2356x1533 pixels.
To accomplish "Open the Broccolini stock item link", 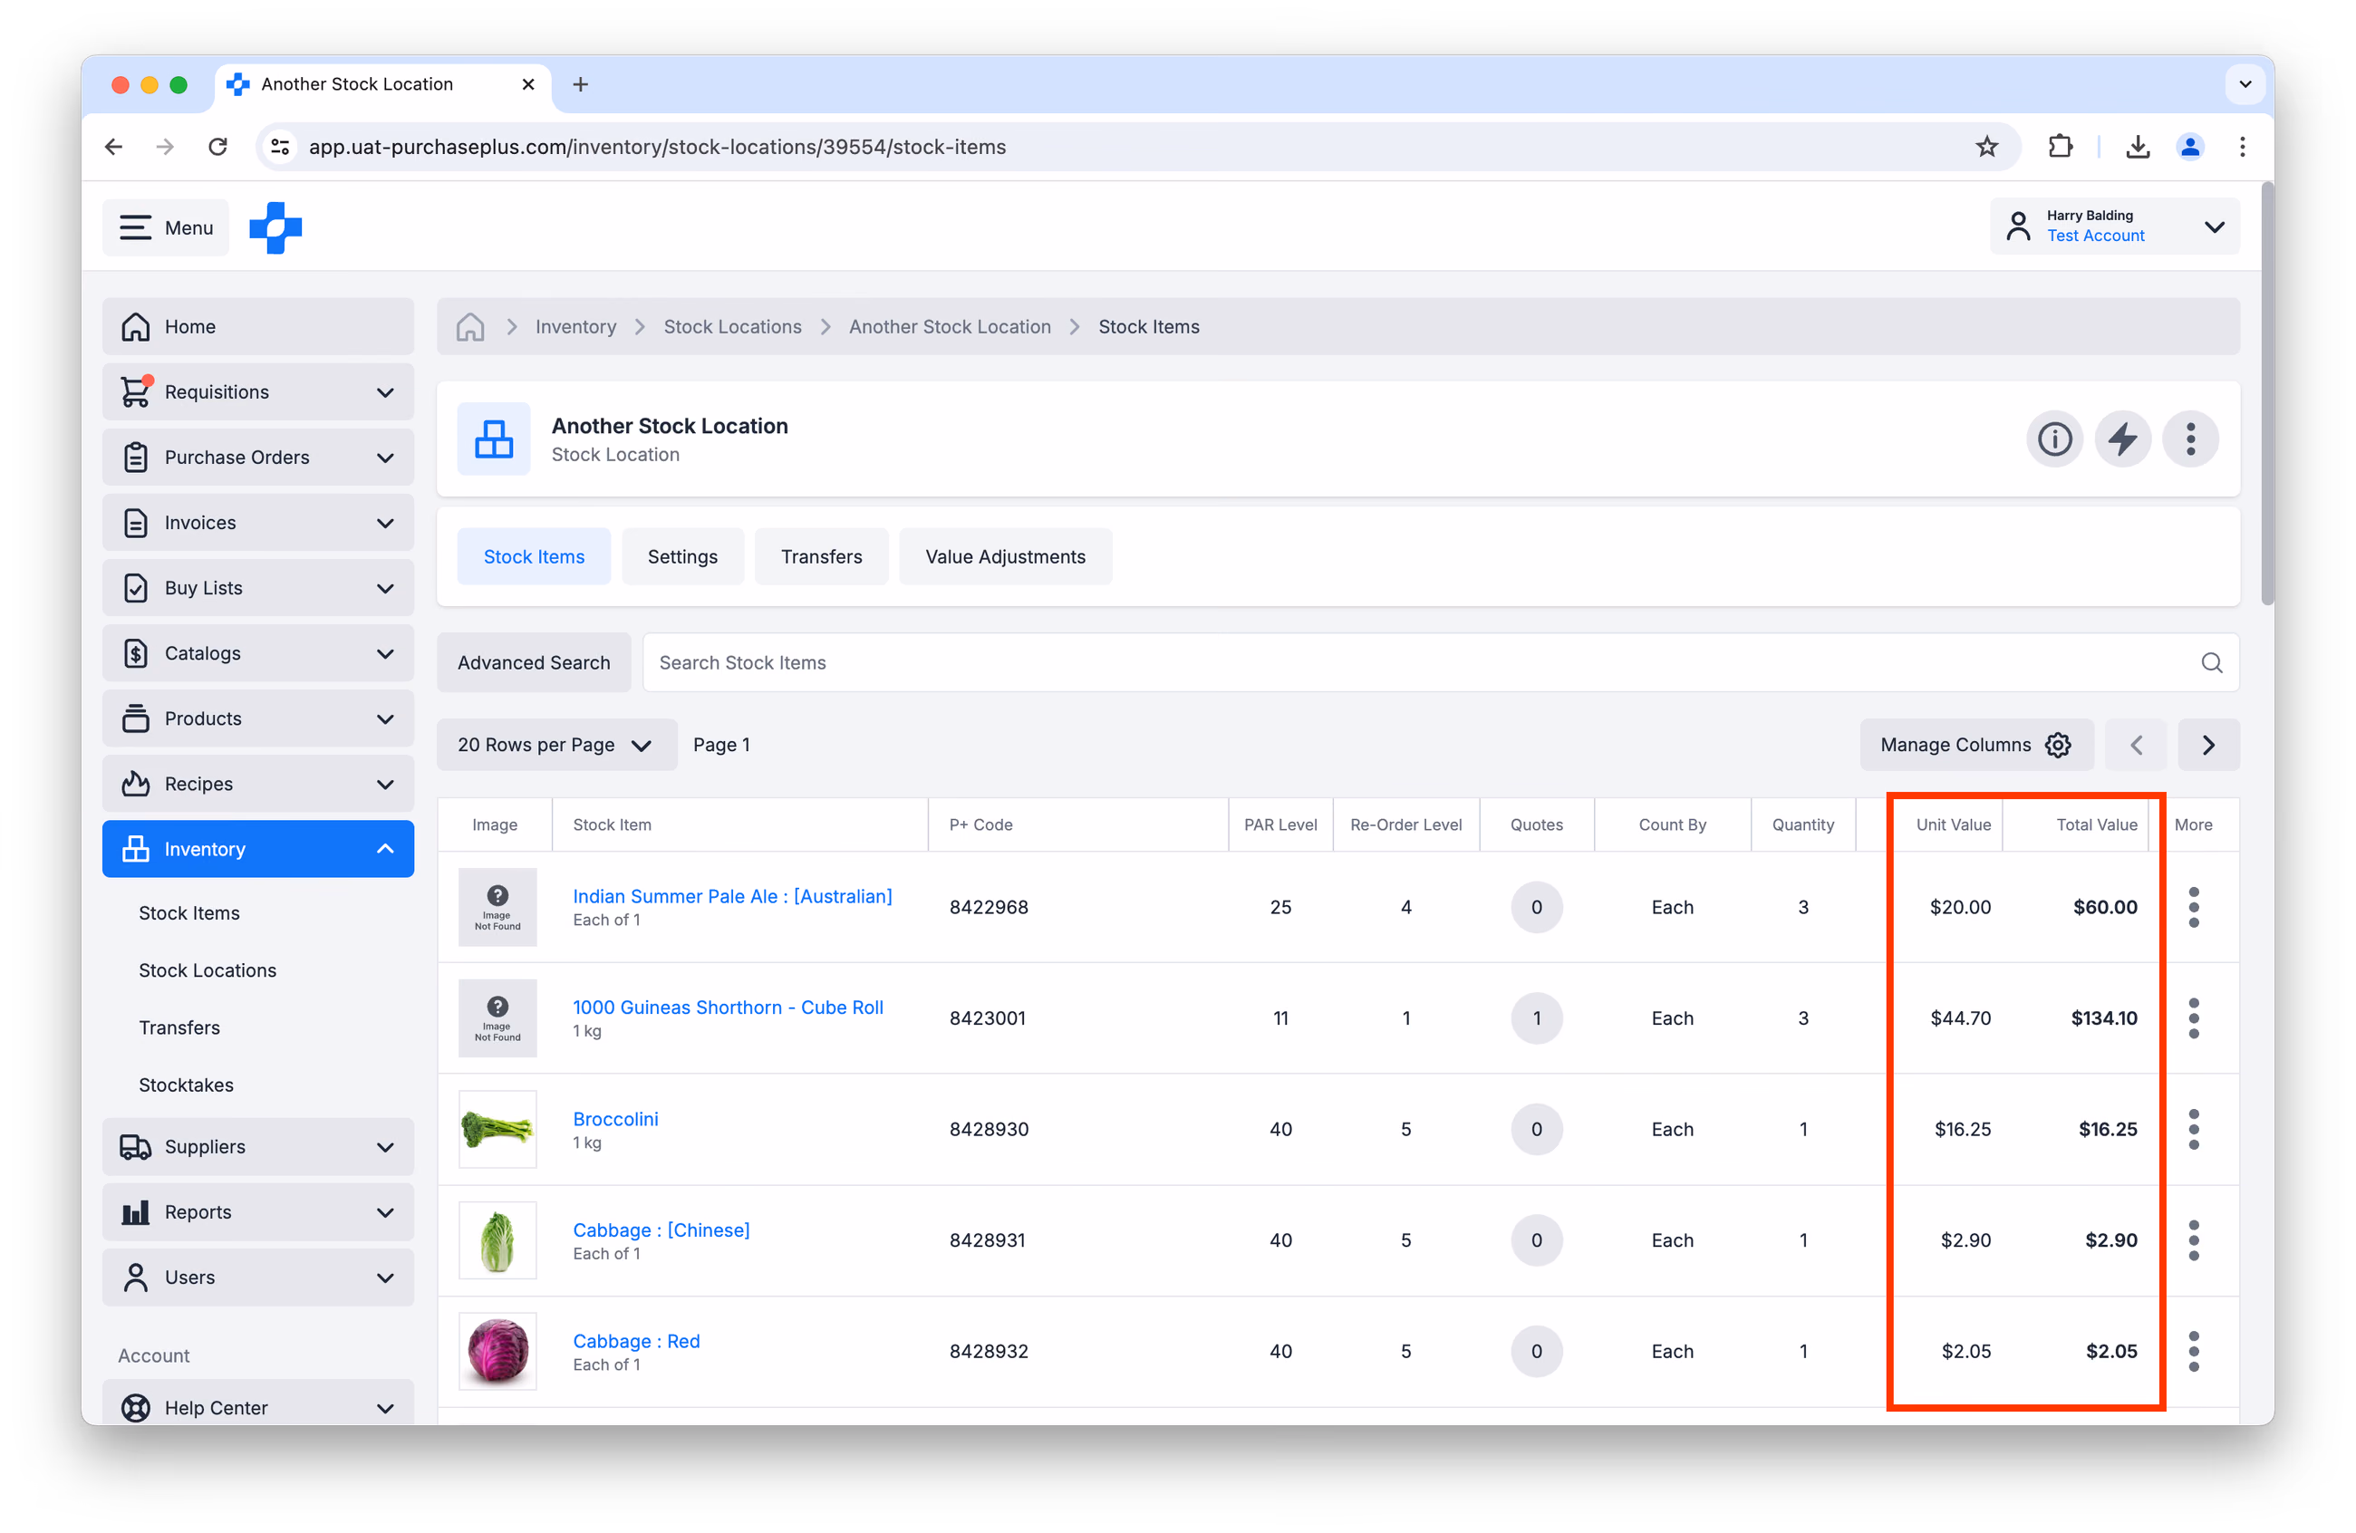I will pos(615,1119).
